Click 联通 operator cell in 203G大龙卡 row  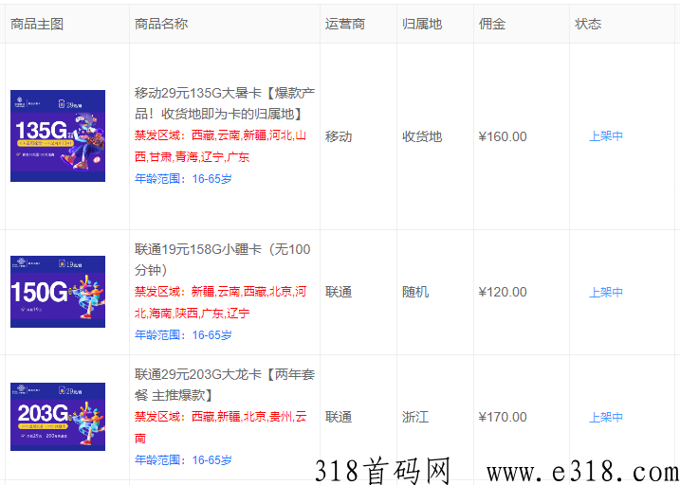[339, 418]
